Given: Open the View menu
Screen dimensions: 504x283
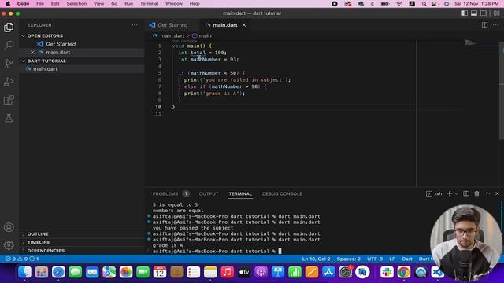Looking at the screenshot, I should [x=98, y=3].
